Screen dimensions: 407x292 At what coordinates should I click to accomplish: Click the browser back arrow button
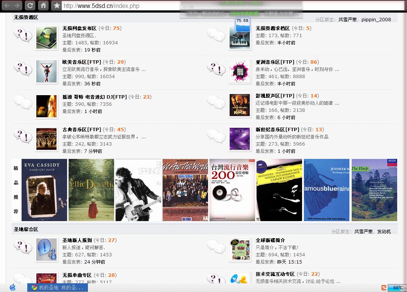tap(7, 5)
